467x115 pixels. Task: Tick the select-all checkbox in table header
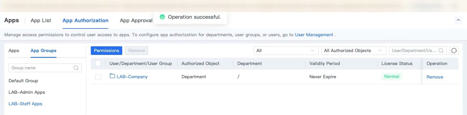click(x=98, y=64)
